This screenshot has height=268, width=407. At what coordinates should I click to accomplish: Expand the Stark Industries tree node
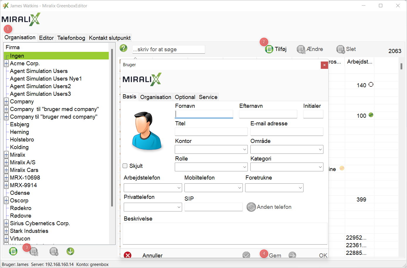(x=6, y=231)
